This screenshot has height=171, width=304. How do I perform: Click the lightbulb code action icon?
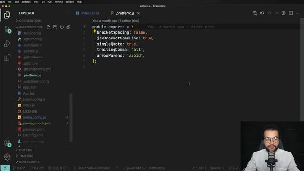point(95,31)
